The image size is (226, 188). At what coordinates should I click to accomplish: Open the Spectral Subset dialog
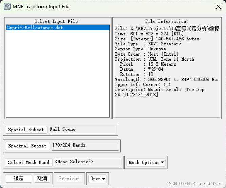coord(27,146)
